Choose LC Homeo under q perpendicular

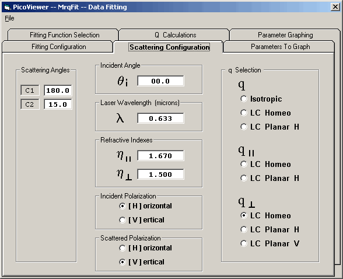click(265, 215)
